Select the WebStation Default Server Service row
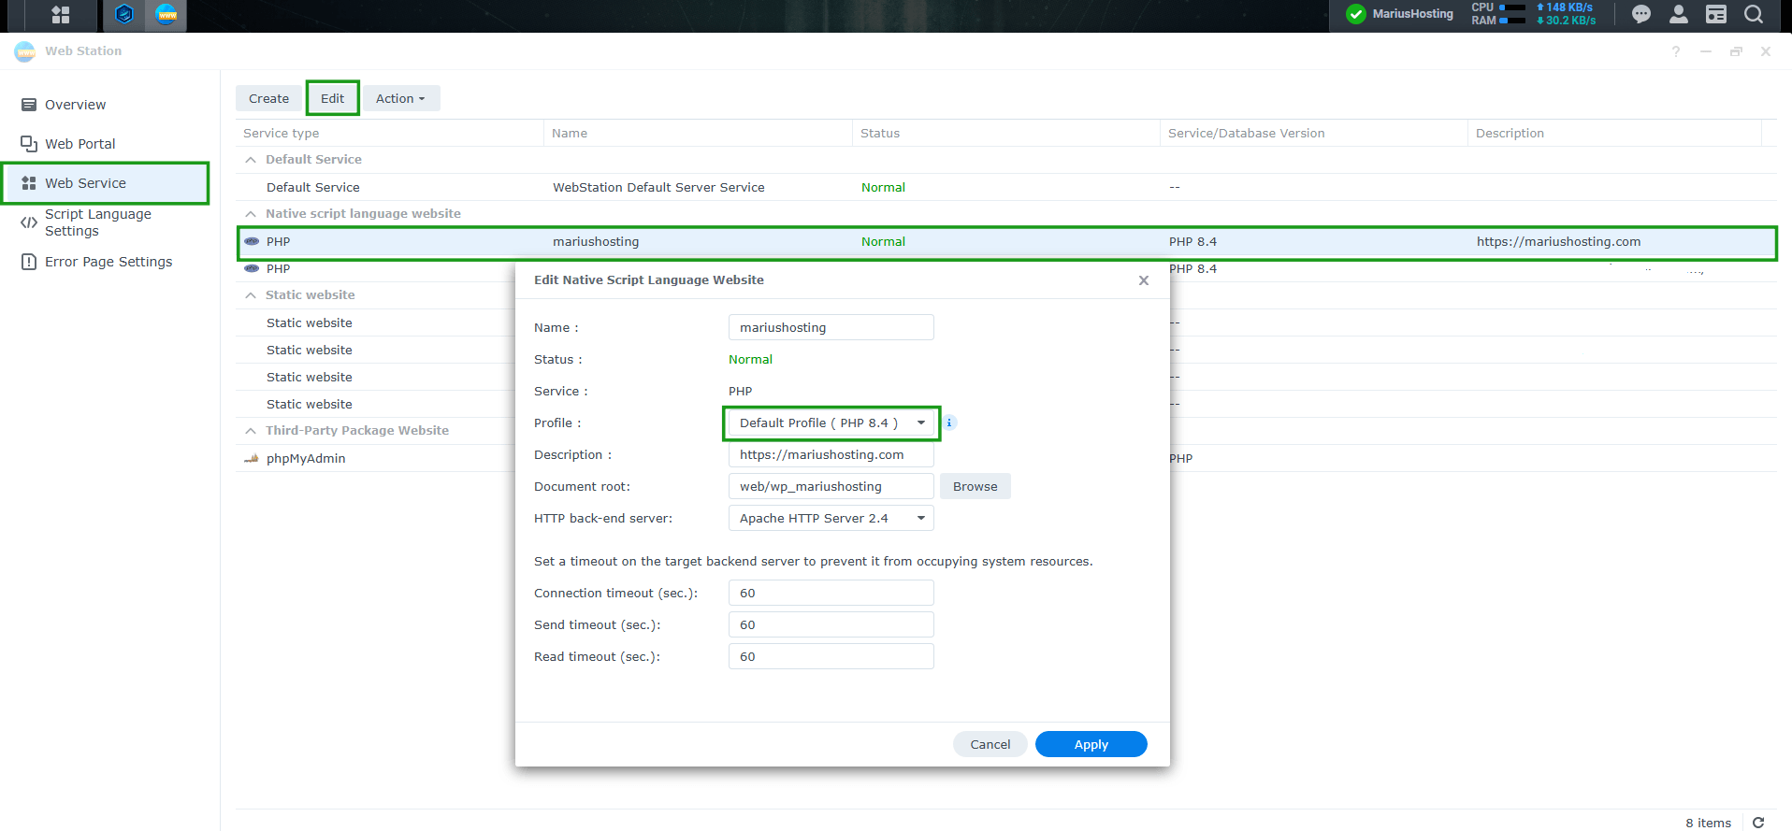The height and width of the screenshot is (831, 1792). pyautogui.click(x=1005, y=187)
